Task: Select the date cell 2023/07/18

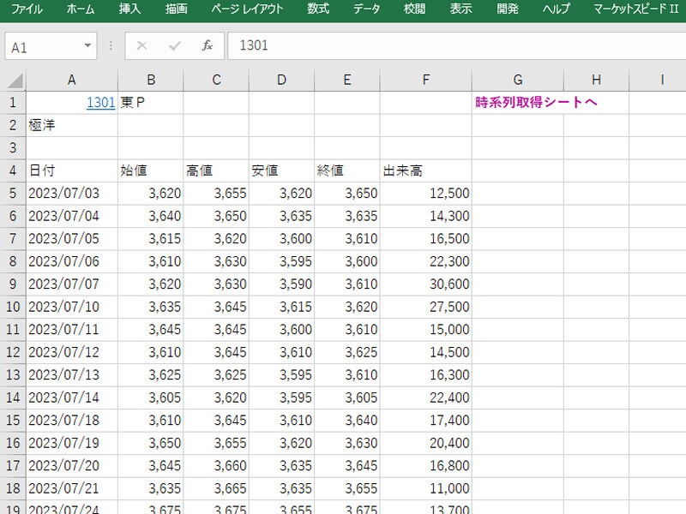Action: [x=72, y=421]
